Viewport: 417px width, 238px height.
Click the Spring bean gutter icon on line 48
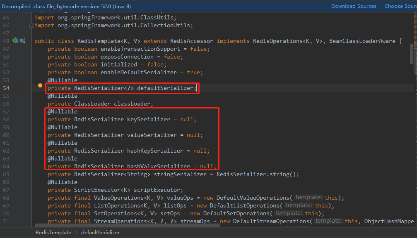click(x=15, y=40)
